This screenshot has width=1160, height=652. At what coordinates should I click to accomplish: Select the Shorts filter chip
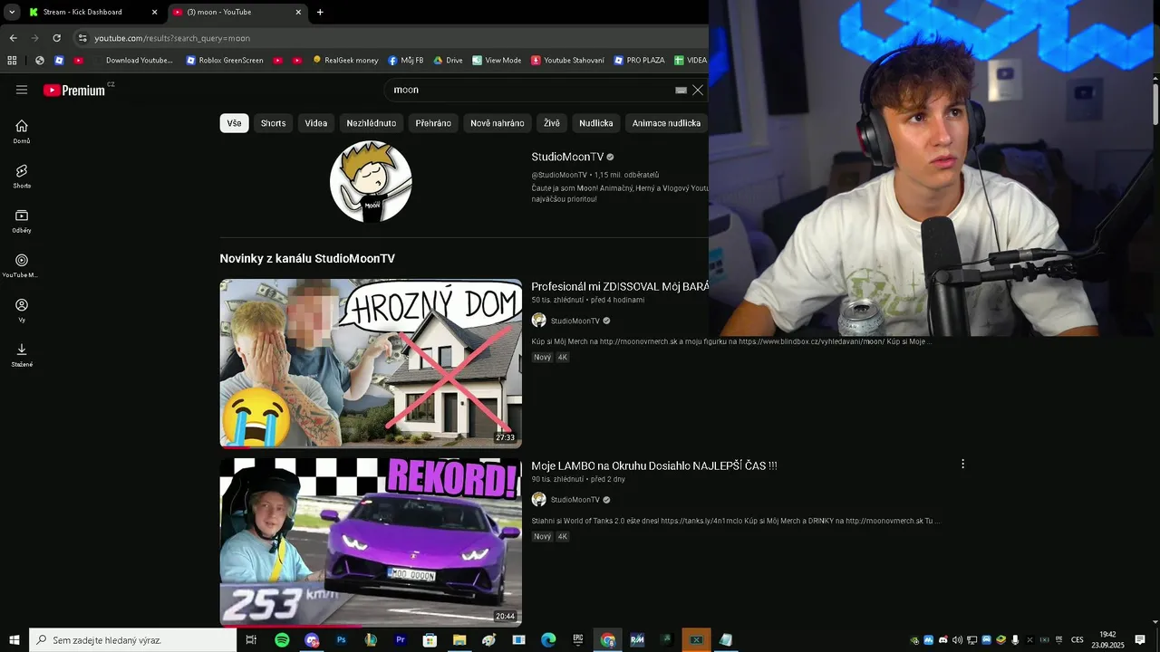(273, 123)
